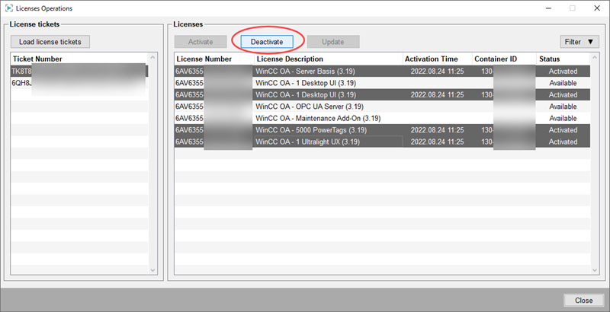Close the window with the title bar X
This screenshot has height=312, width=610.
pos(597,8)
